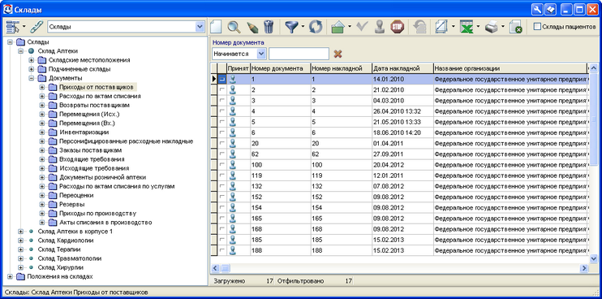This screenshot has height=299, width=602.
Task: Expand the Склад Кардиологии node
Action: click(20, 240)
